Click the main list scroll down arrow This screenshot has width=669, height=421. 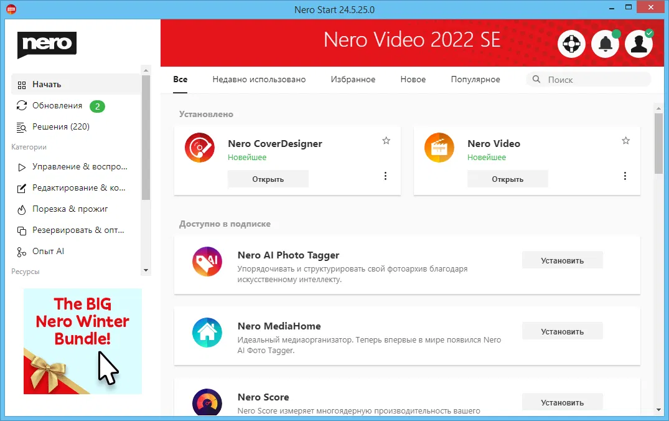658,410
